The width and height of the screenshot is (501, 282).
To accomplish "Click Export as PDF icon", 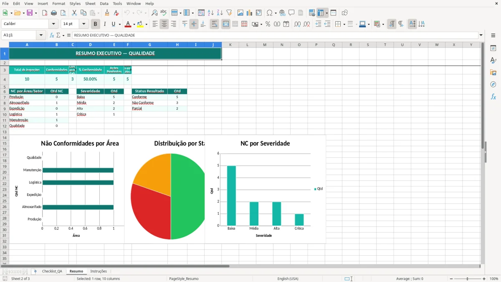I will tap(45, 13).
